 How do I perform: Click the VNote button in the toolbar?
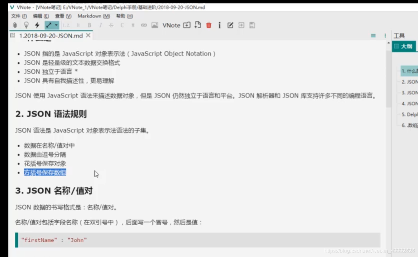coord(172,25)
